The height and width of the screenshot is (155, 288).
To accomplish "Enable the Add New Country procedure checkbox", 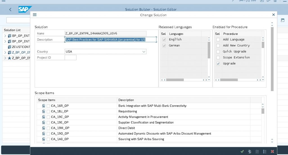I will (x=218, y=45).
